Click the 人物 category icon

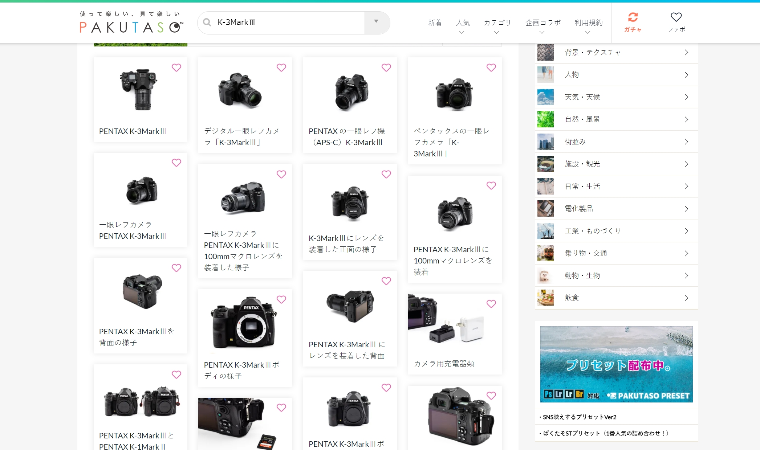click(545, 75)
